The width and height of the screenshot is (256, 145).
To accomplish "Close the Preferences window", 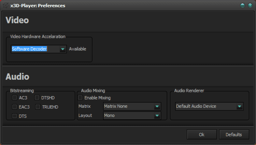I will click(250, 5).
